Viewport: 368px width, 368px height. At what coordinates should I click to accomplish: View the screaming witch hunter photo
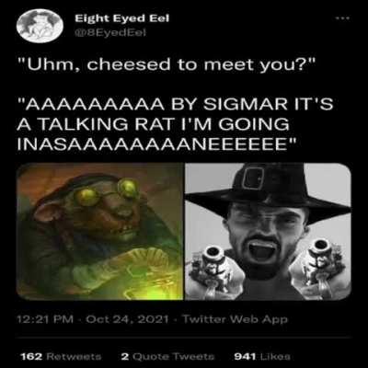[268, 231]
